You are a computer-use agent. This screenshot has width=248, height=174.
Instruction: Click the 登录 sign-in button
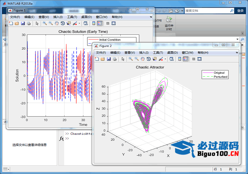pos(240,11)
